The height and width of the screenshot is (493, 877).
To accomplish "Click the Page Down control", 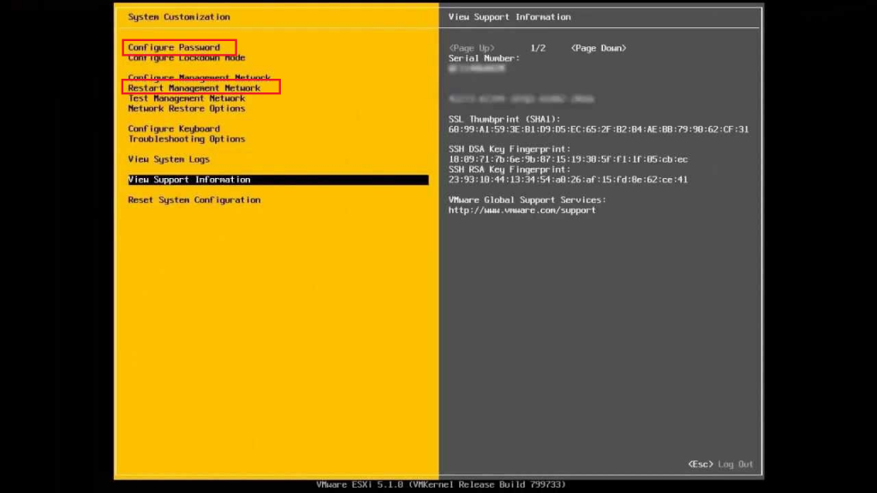I will [x=599, y=48].
